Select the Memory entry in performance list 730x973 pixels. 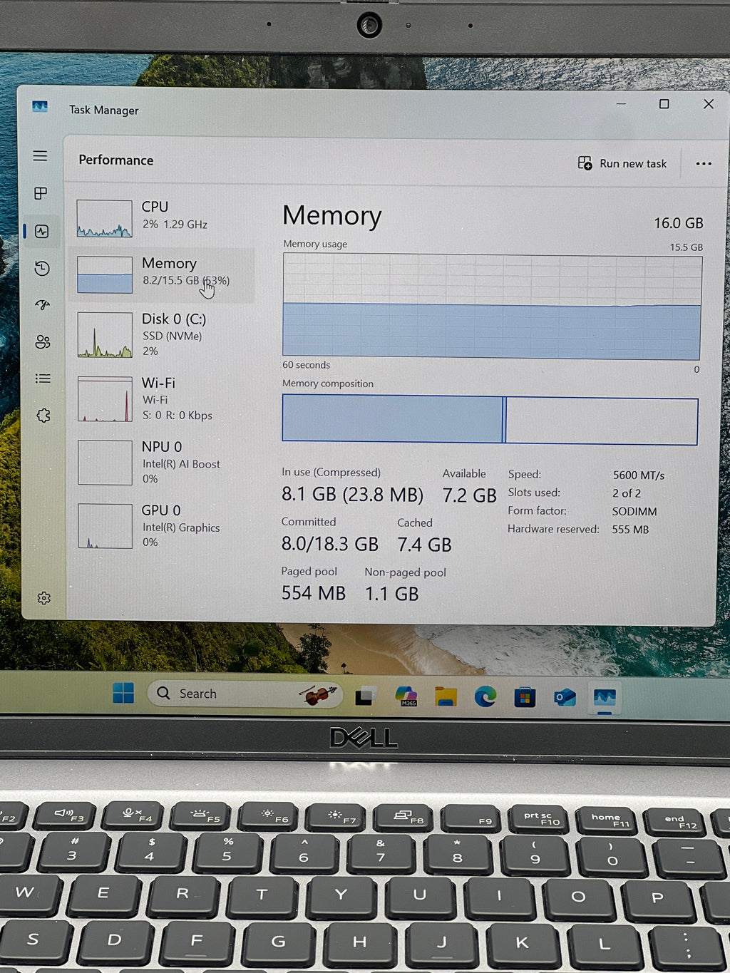point(163,274)
